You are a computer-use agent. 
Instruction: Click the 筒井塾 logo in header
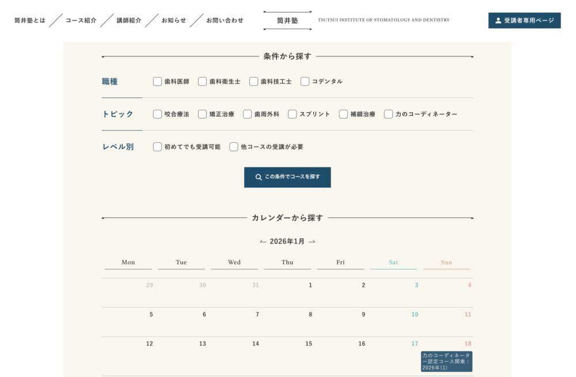tap(287, 20)
